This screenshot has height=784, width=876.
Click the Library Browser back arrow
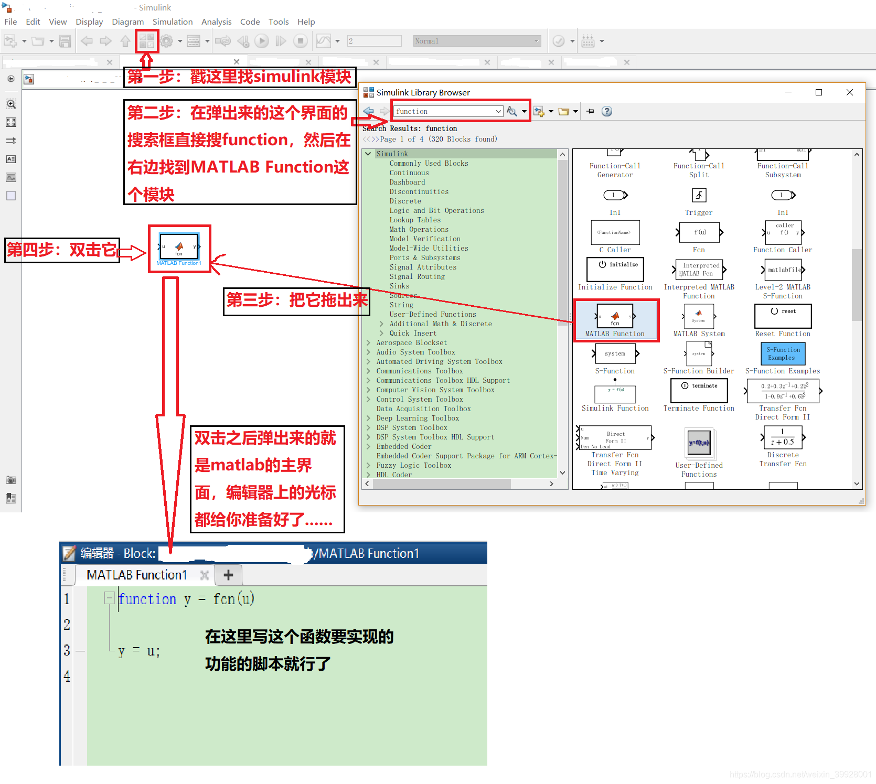pos(369,111)
